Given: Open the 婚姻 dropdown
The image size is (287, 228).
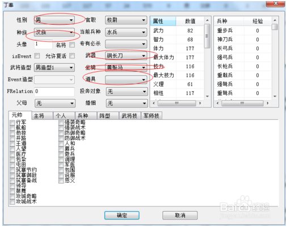Looking at the screenshot, I should [126, 103].
